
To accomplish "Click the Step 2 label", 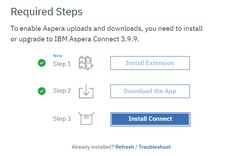I will [x=62, y=91].
